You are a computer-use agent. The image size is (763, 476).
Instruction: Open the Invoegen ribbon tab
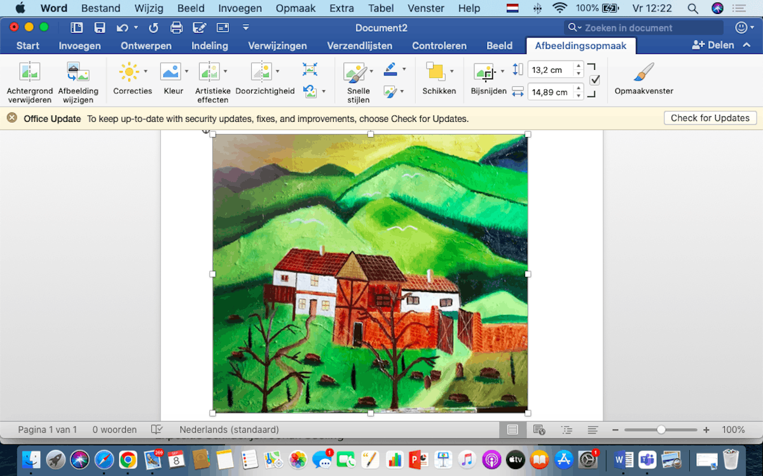80,46
